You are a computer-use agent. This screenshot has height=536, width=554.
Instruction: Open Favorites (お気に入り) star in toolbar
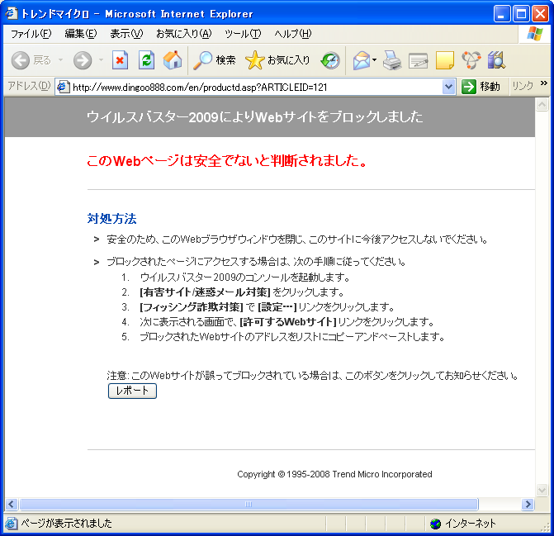(277, 60)
